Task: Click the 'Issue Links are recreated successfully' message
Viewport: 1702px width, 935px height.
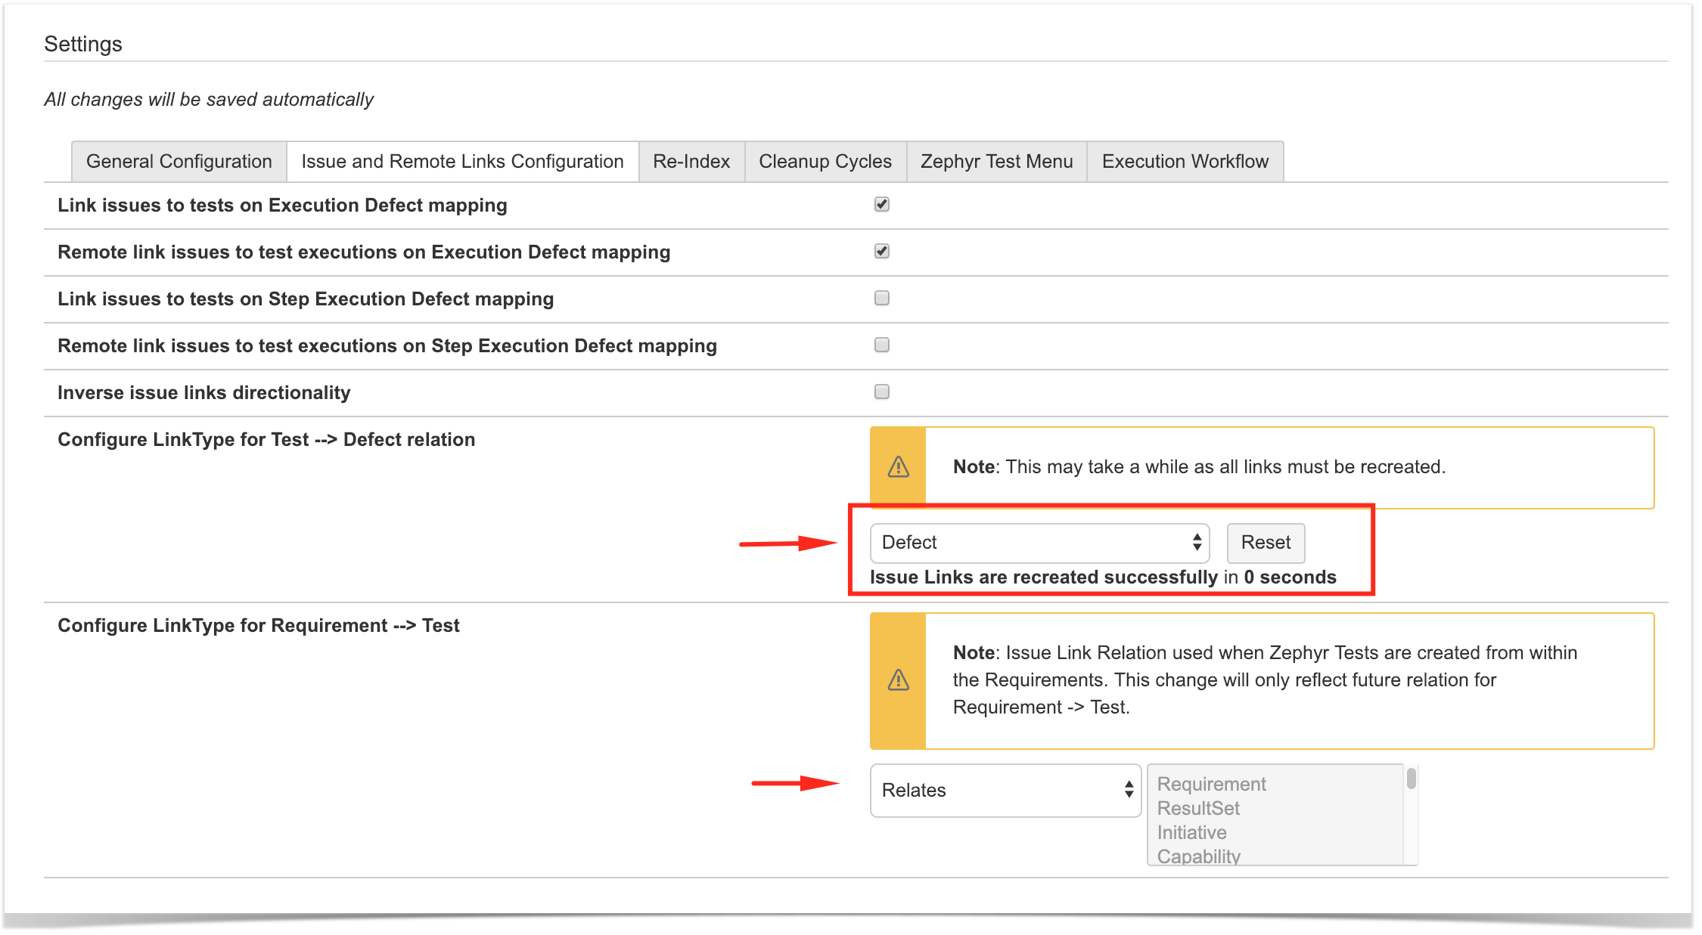Action: (1103, 577)
